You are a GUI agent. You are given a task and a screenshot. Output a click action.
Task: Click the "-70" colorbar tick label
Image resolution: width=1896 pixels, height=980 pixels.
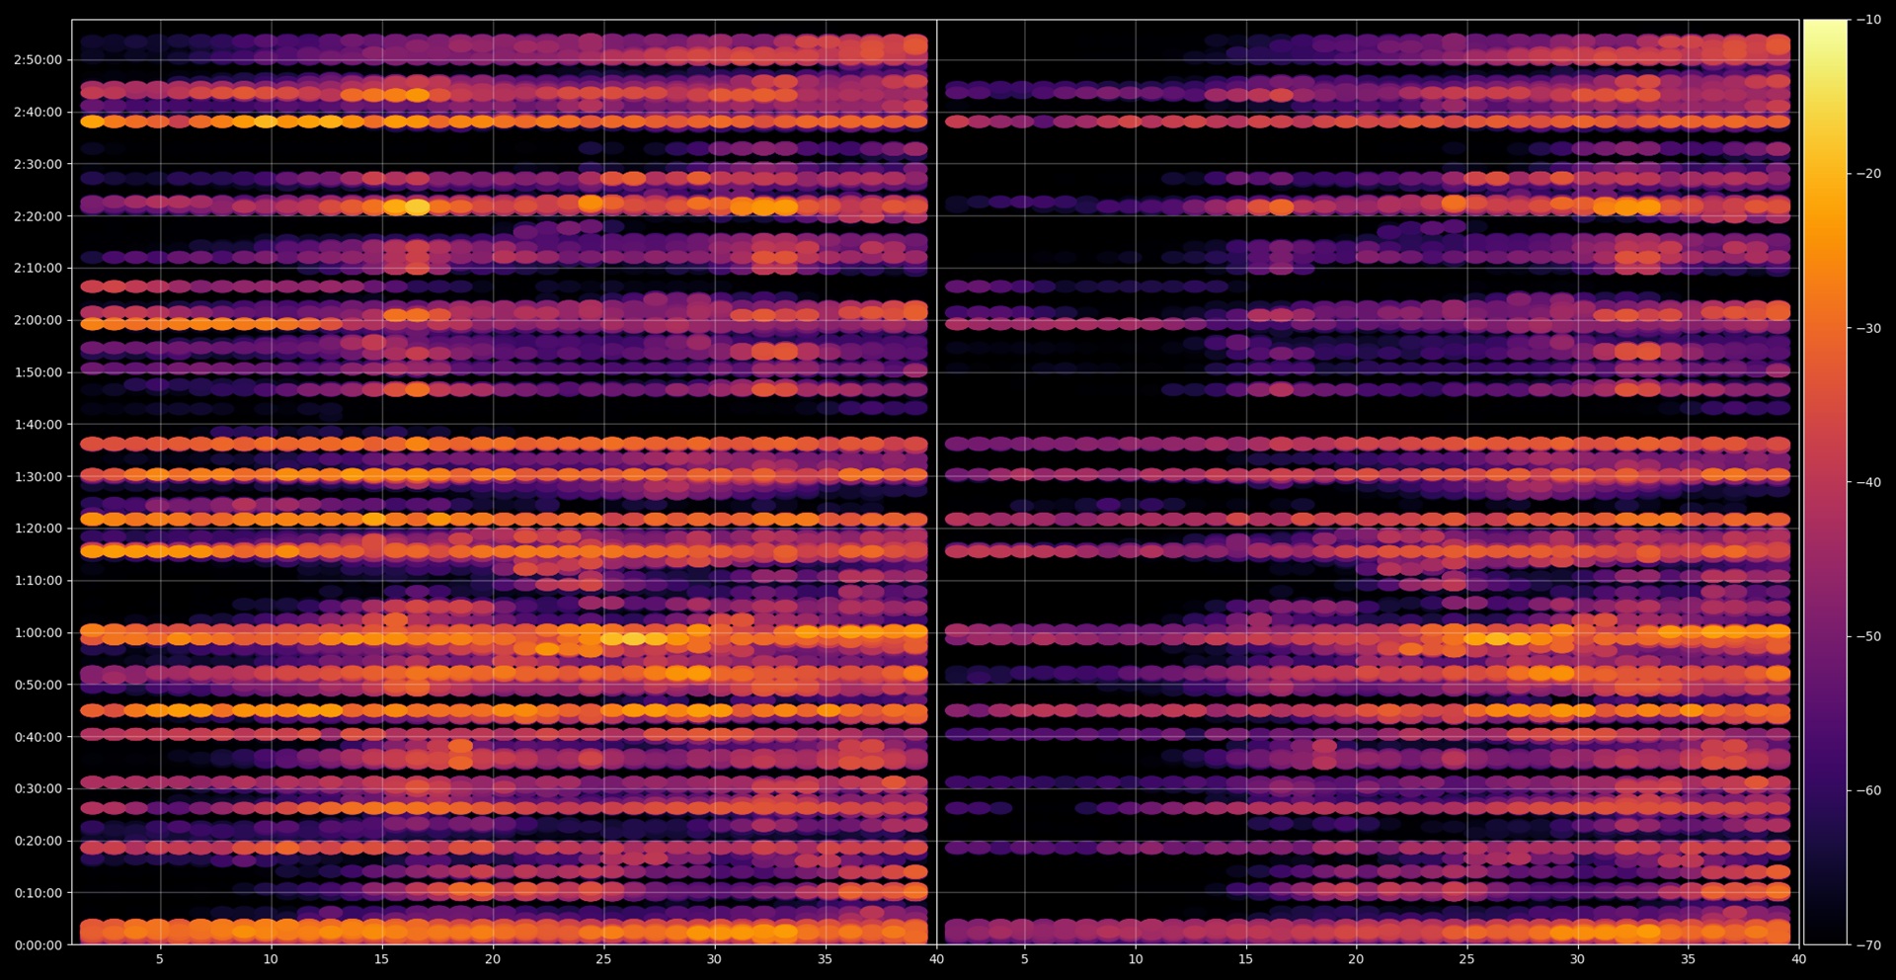point(1868,945)
